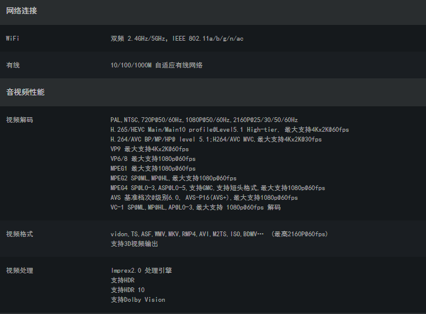Click the 有线 row label
Screen dimensions: 426x314
[x=13, y=65]
